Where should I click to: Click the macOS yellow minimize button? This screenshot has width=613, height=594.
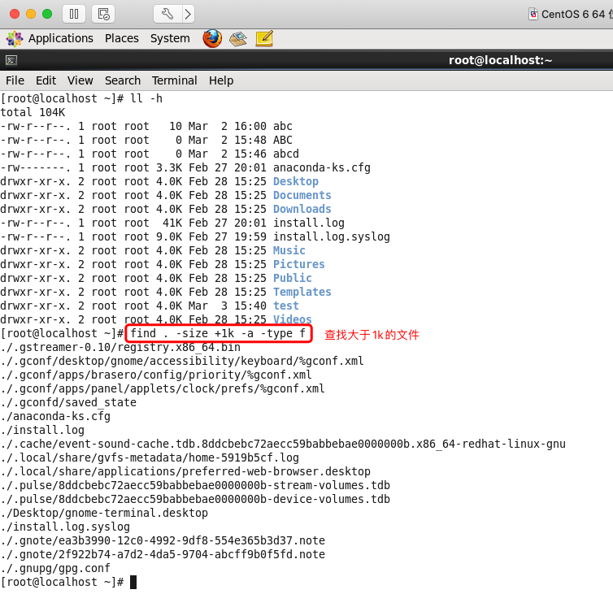point(31,14)
